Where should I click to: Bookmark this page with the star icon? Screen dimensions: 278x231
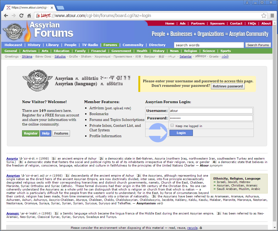point(264,16)
